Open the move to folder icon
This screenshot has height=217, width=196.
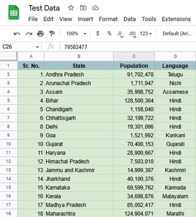[83, 8]
